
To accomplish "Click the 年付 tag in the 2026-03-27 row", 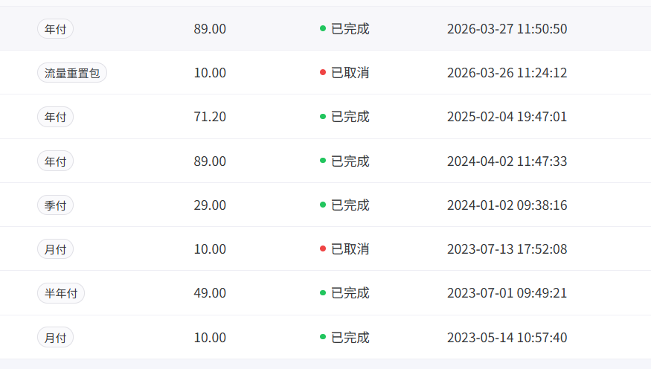I will pos(55,29).
